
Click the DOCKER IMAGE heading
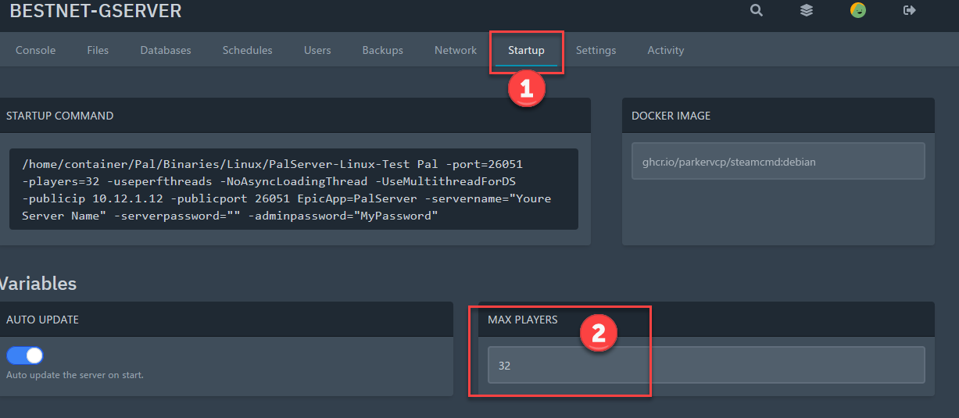671,116
